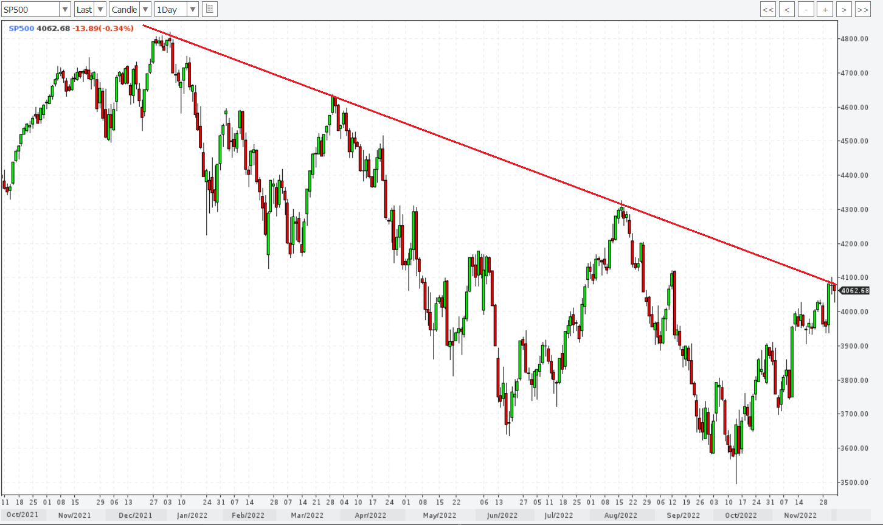Open the SP500 symbol dropdown
Image resolution: width=883 pixels, height=525 pixels.
(65, 9)
